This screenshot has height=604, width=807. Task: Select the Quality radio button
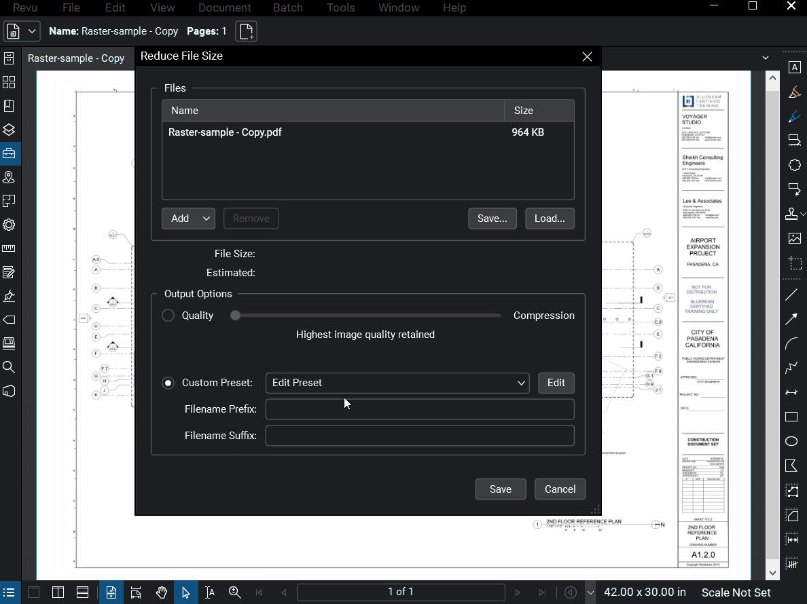[x=168, y=315]
